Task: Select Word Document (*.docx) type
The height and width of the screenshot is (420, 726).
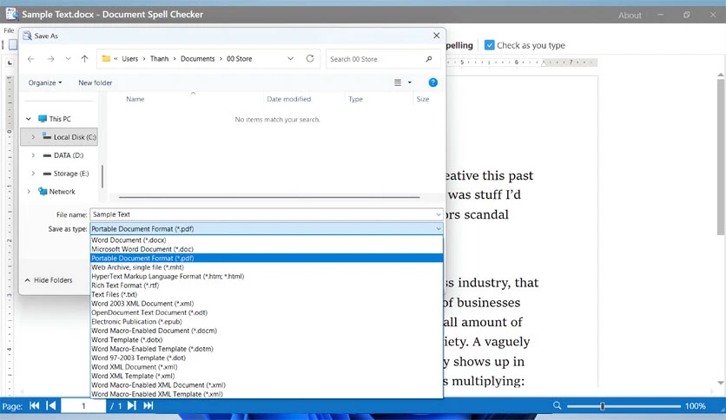Action: (x=267, y=240)
